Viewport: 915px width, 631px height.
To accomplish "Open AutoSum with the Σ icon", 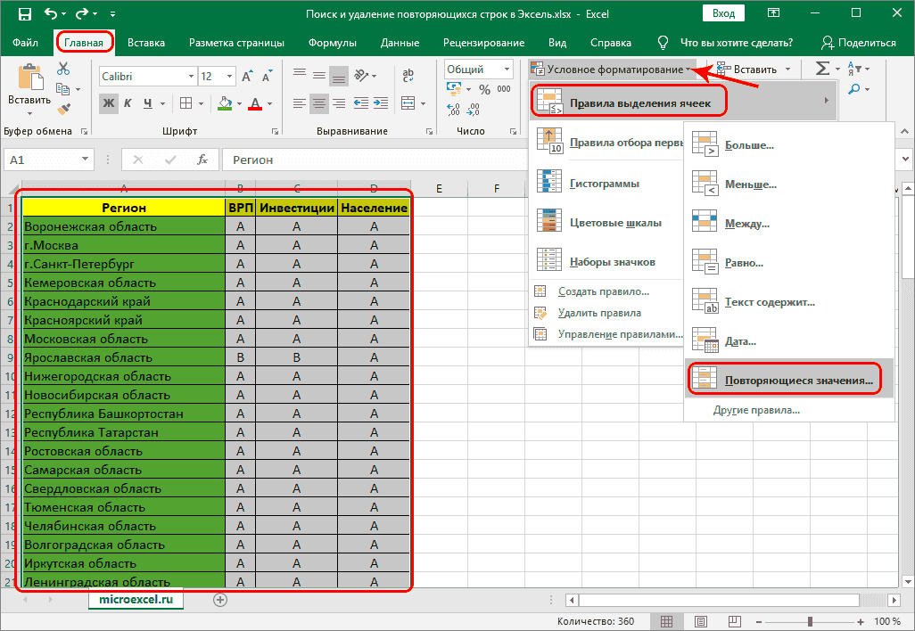I will tap(821, 68).
